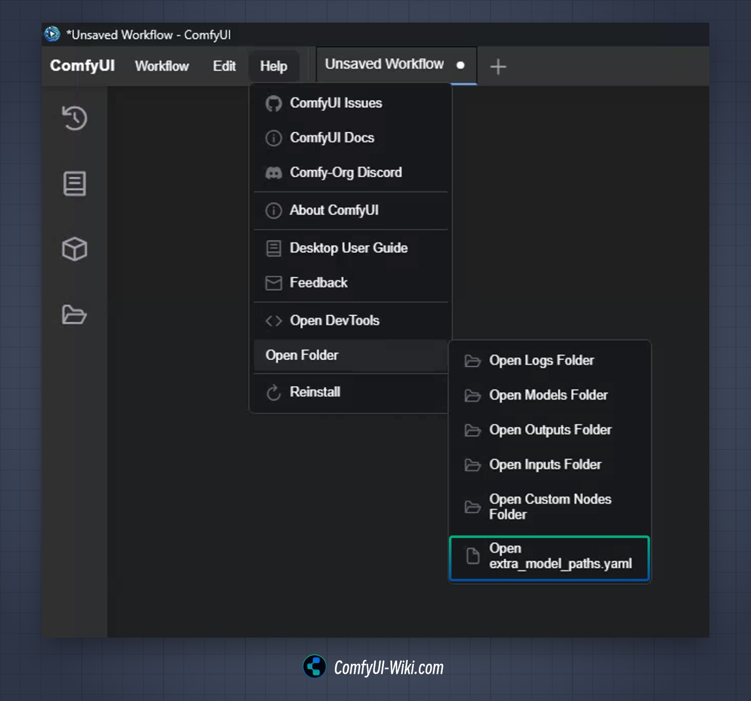Select the Unsaved Workflow tab
This screenshot has height=701, width=751.
(x=397, y=65)
